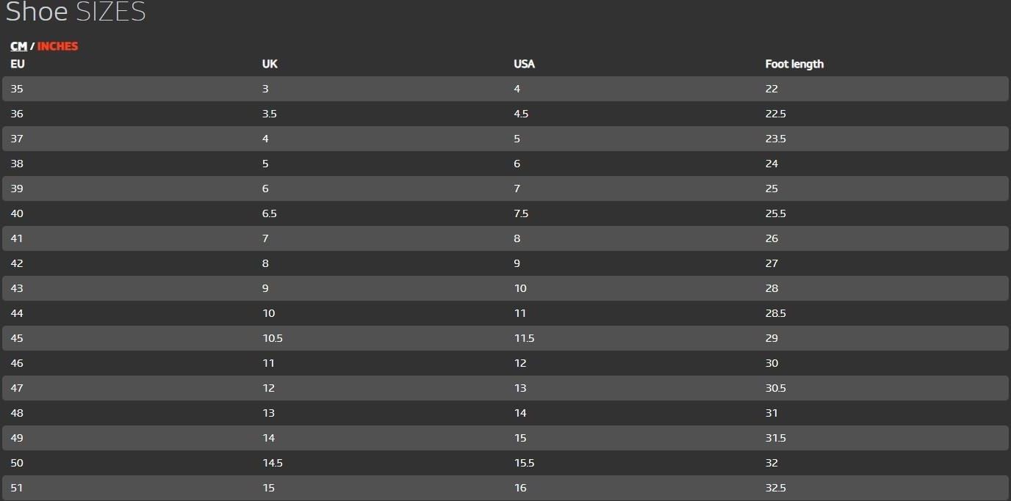Click the EU column header
Image resolution: width=1011 pixels, height=501 pixels.
click(x=18, y=64)
